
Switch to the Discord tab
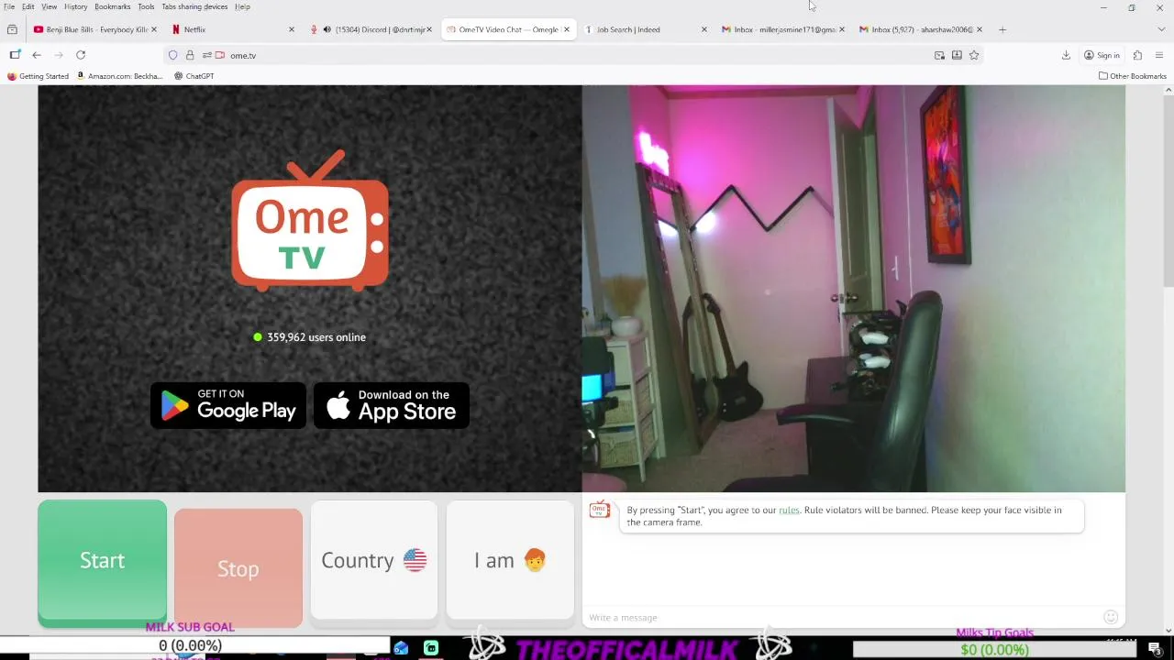point(378,29)
